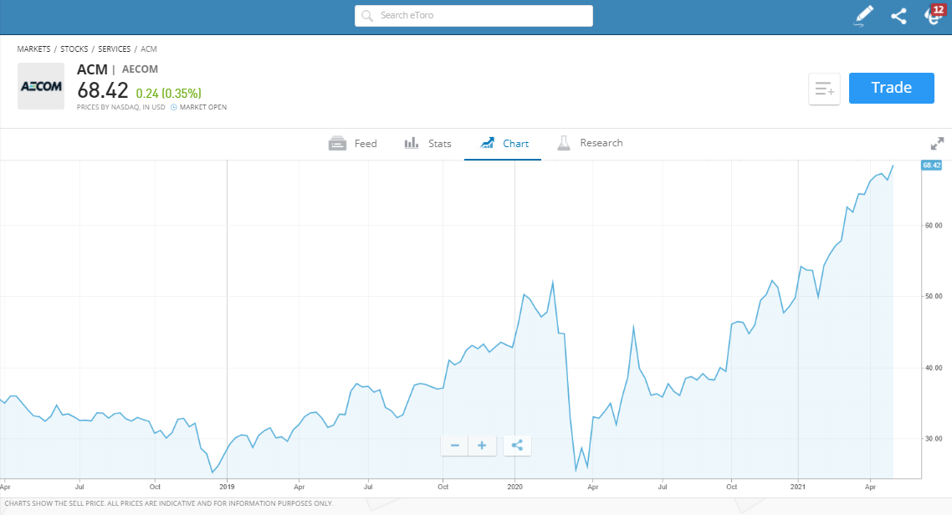The image size is (952, 515).
Task: Add ACM to watchlist via list-plus icon
Action: tap(824, 89)
